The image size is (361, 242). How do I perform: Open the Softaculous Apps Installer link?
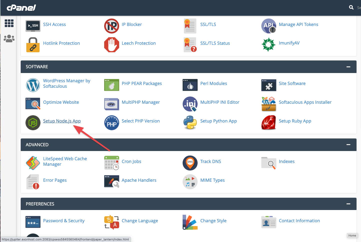(x=305, y=102)
